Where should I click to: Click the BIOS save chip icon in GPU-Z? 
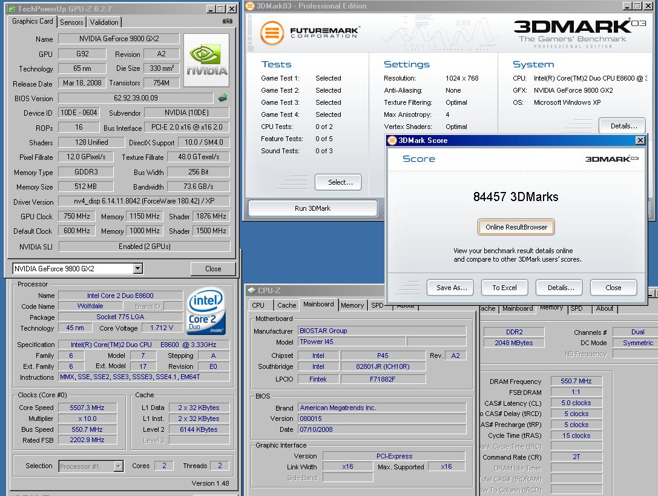click(x=223, y=98)
